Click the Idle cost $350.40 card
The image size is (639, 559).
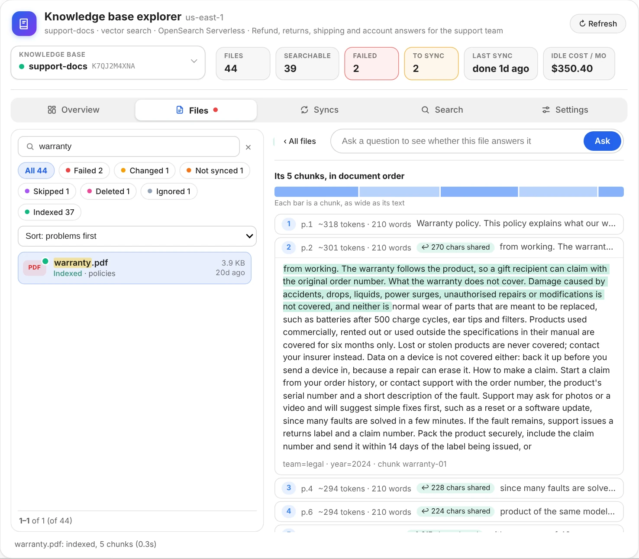point(579,64)
